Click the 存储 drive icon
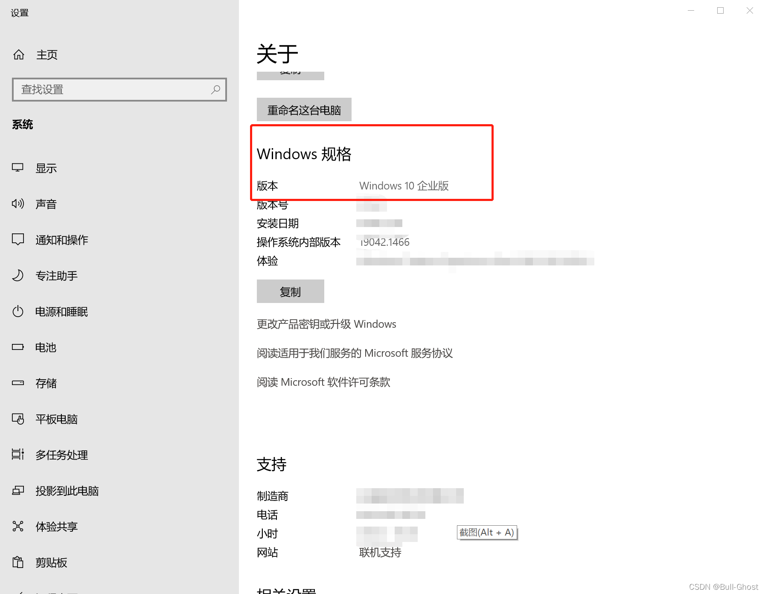This screenshot has height=594, width=765. click(17, 383)
